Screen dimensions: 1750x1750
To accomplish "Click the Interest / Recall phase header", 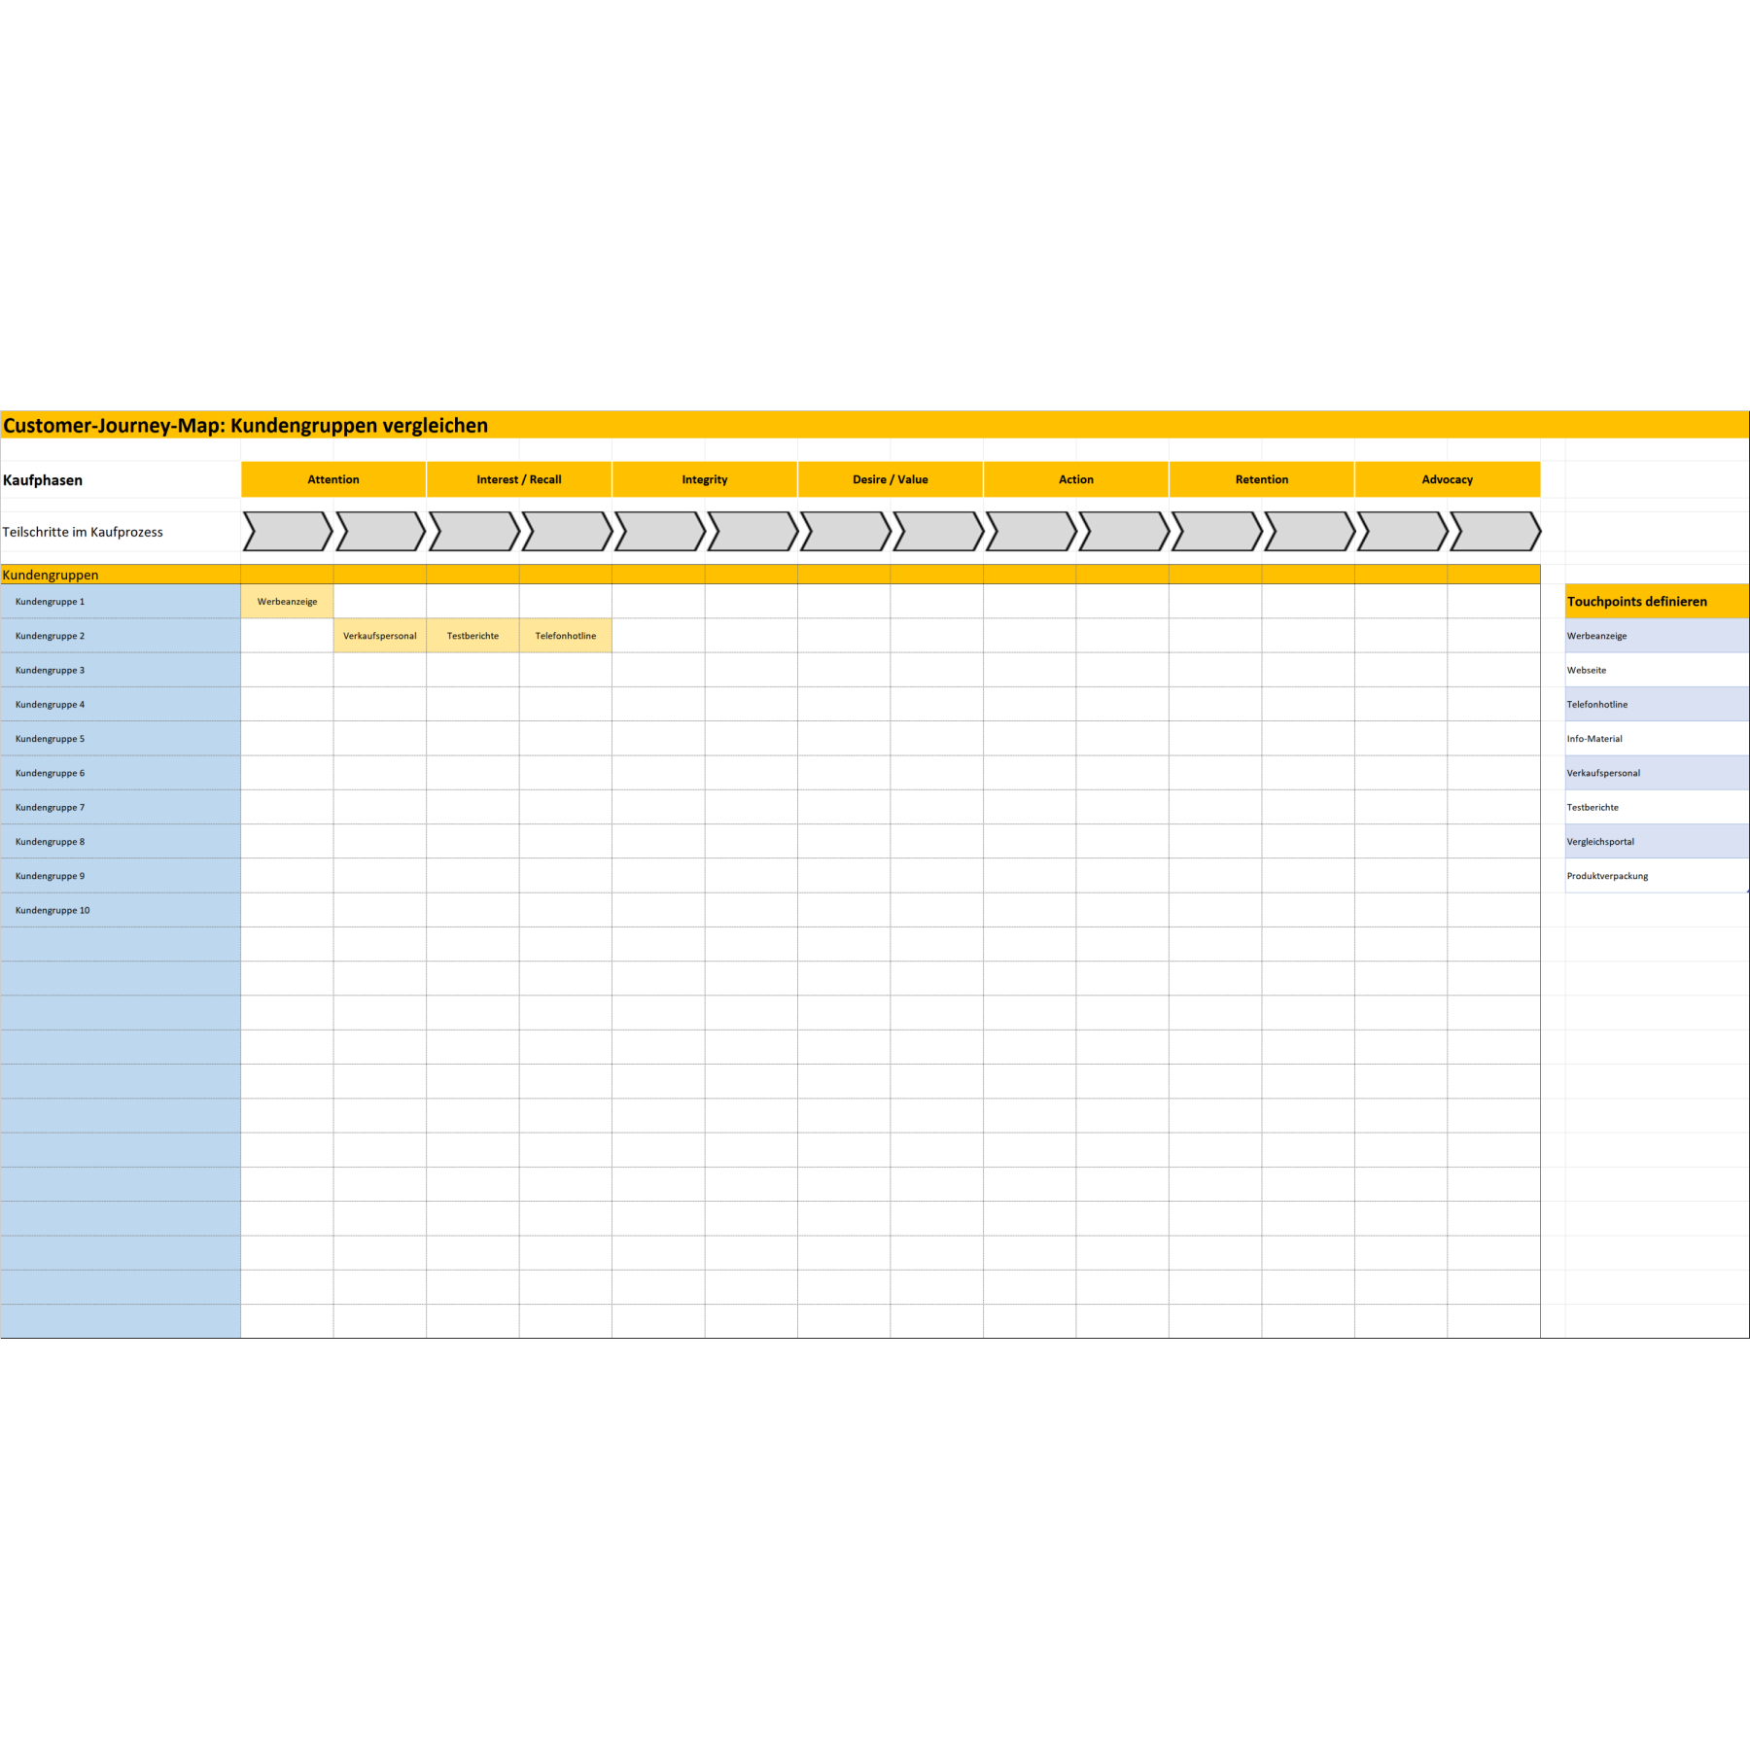I will click(519, 479).
